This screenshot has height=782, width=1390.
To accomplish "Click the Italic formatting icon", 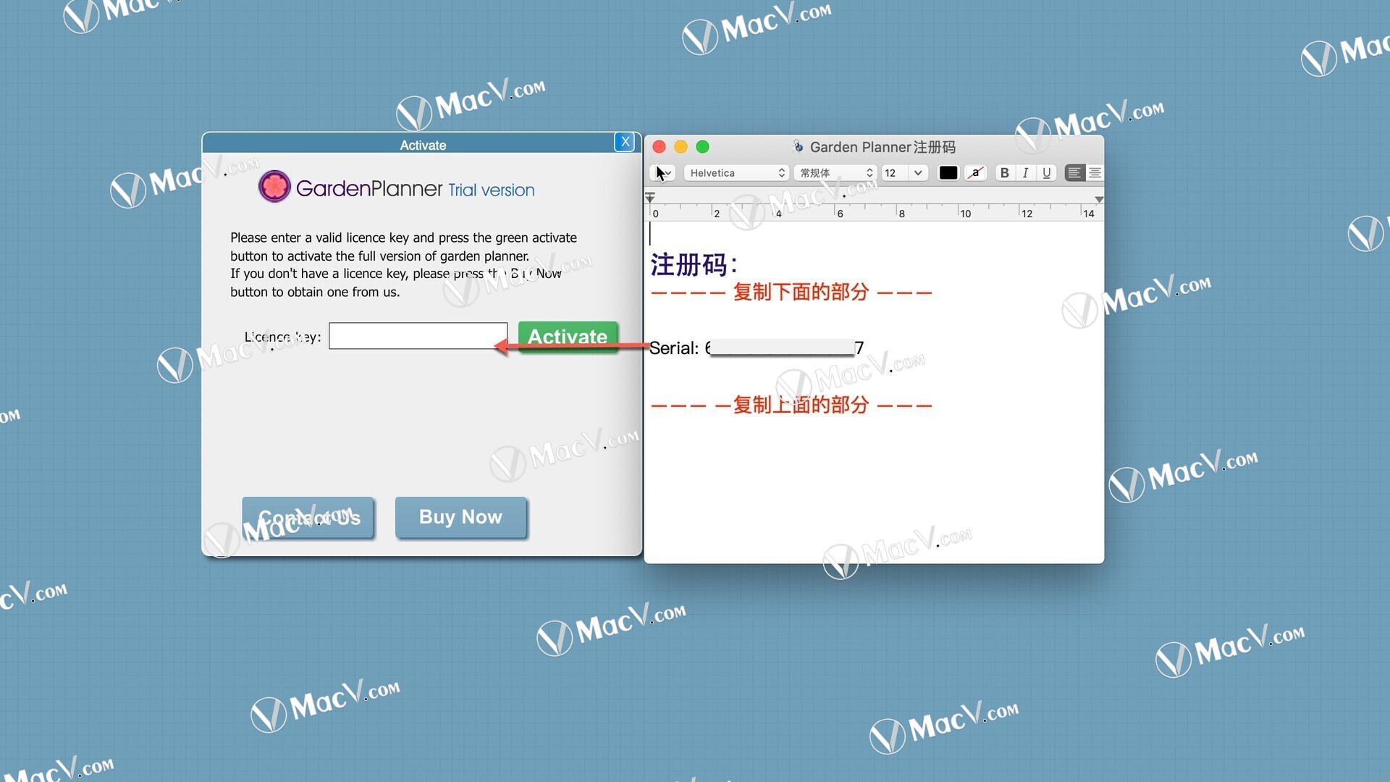I will click(x=1027, y=172).
